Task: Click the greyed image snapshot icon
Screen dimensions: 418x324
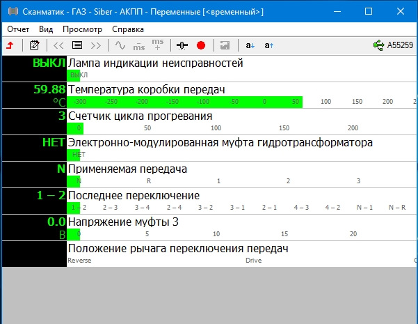Action: (225, 45)
